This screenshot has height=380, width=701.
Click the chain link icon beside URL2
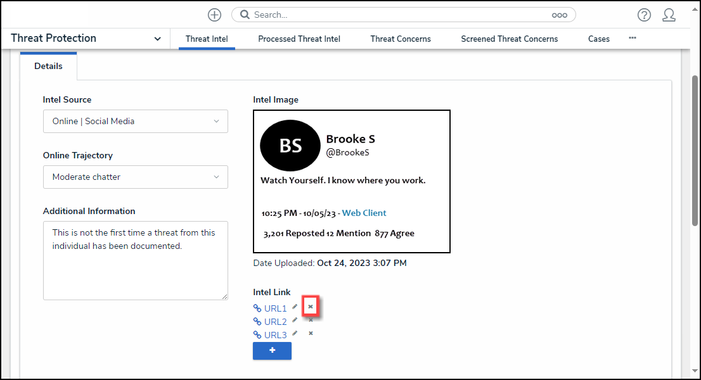click(257, 322)
